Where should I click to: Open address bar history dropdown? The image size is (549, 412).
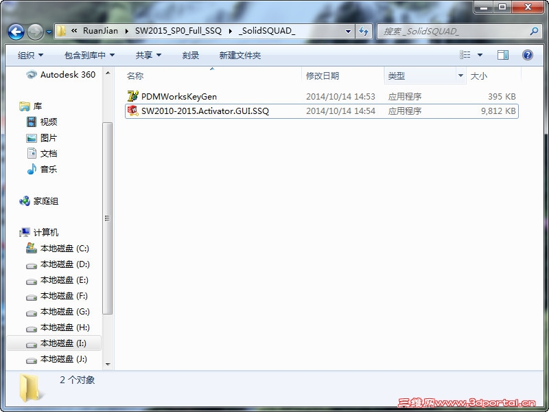348,31
